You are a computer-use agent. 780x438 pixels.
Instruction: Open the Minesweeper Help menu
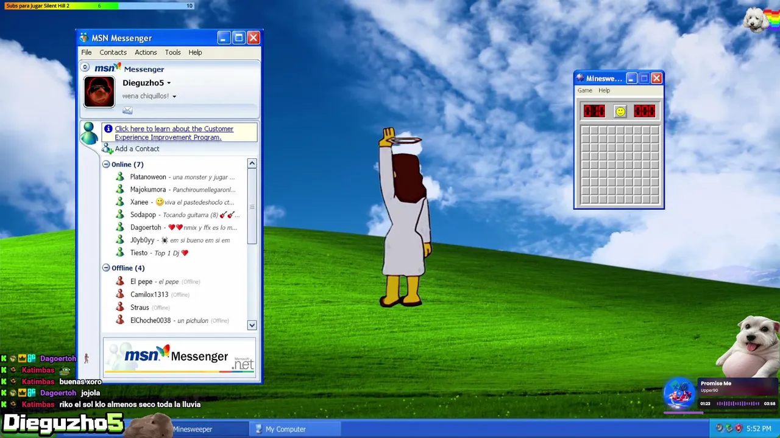[x=604, y=91]
